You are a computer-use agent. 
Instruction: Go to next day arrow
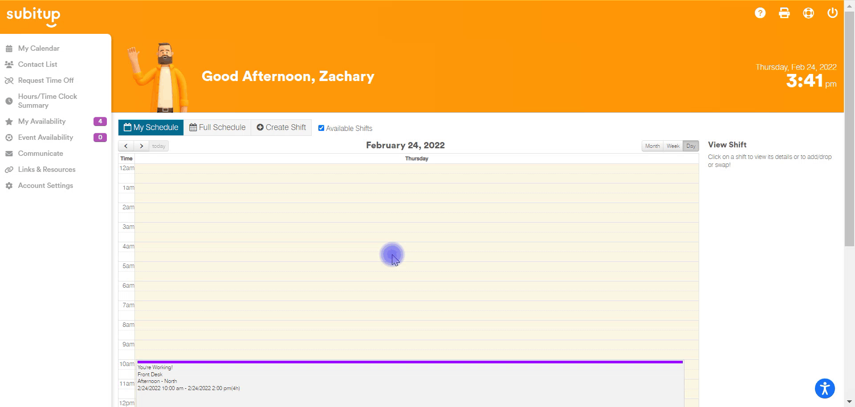coord(141,146)
